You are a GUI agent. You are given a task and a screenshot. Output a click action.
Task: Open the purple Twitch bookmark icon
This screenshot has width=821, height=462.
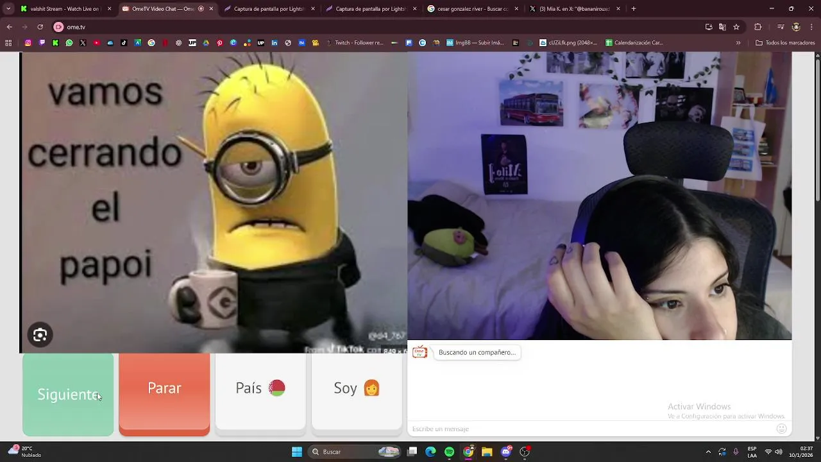pos(42,43)
